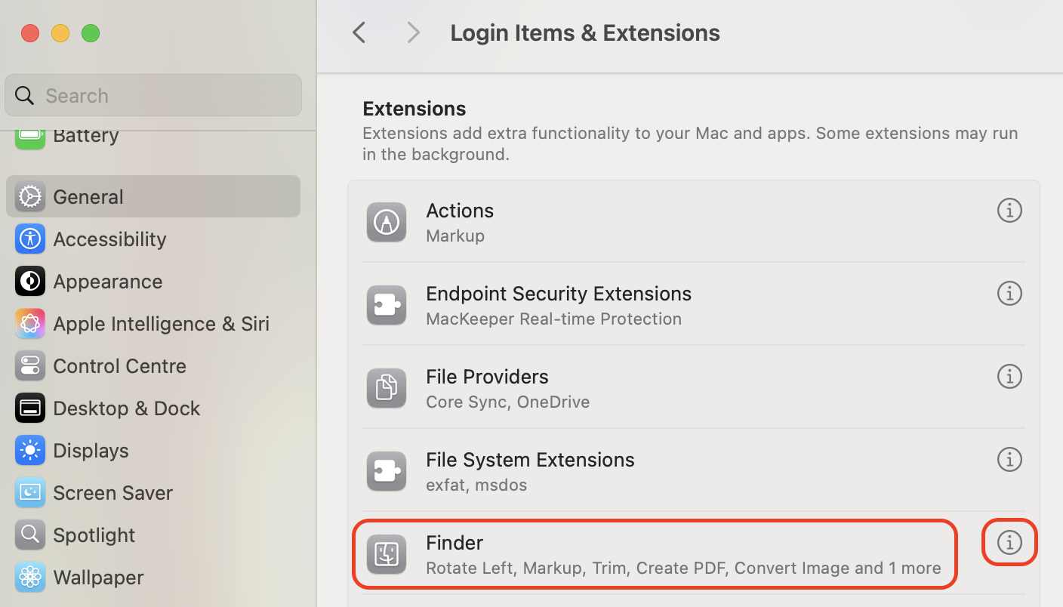Open Screen Saver preferences
The width and height of the screenshot is (1063, 607).
click(x=113, y=492)
